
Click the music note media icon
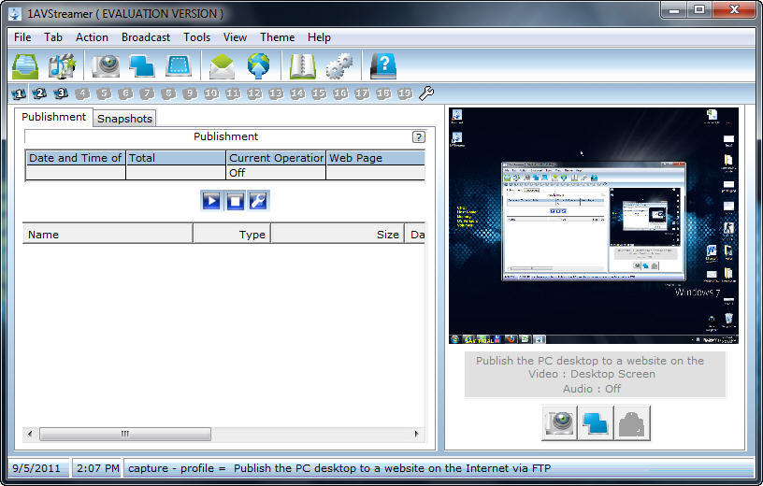pos(62,65)
